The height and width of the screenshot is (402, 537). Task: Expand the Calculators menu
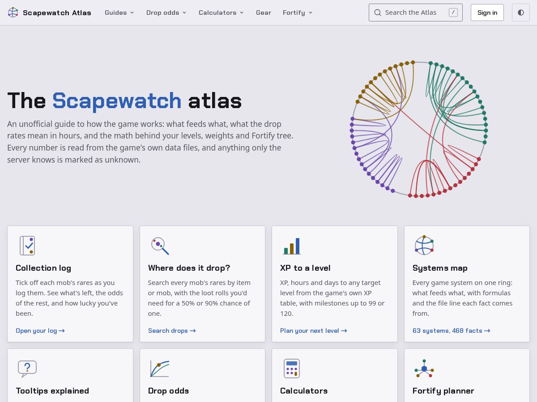(222, 13)
